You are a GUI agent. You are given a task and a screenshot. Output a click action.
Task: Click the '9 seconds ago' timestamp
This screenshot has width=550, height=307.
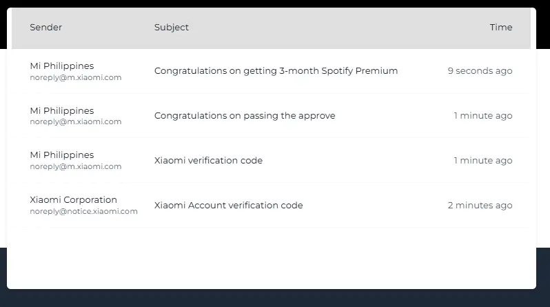tap(480, 71)
